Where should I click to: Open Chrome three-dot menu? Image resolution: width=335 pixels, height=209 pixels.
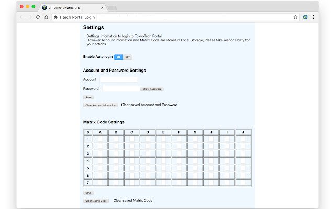313,17
